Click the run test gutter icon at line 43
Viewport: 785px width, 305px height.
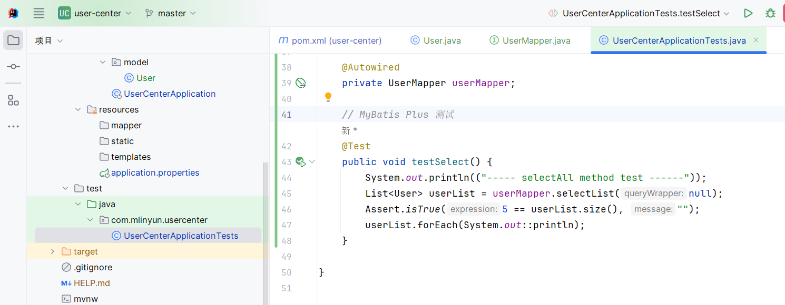(x=301, y=162)
